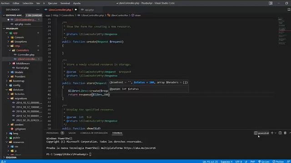291x163 pixels.
Task: Open the Archivo menu
Action: pos(5,3)
